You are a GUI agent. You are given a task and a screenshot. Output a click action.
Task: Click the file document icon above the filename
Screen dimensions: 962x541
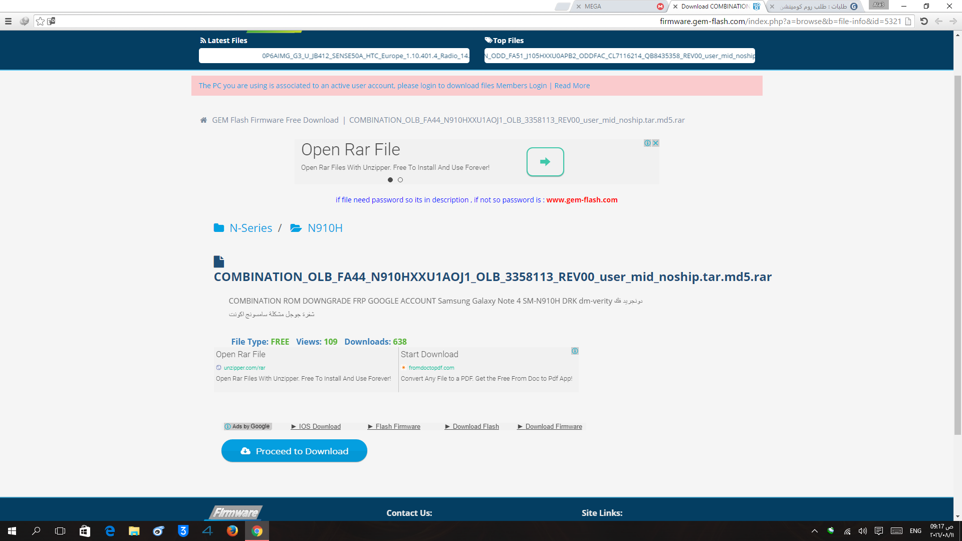click(x=218, y=261)
